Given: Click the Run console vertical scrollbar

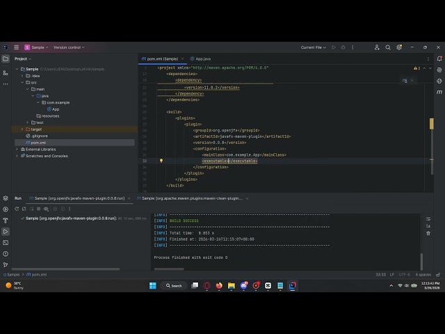Looking at the screenshot, I should pos(421,262).
